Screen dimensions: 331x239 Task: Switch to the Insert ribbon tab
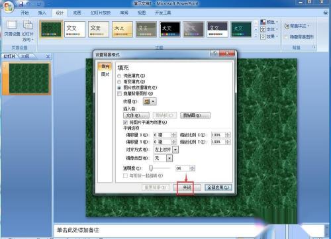pyautogui.click(x=42, y=13)
